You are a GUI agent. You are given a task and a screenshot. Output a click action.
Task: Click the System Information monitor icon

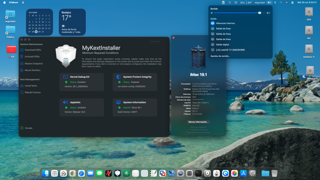pyautogui.click(x=118, y=102)
